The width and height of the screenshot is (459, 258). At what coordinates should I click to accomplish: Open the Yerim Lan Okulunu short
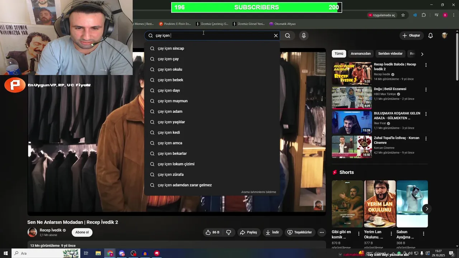(380, 204)
